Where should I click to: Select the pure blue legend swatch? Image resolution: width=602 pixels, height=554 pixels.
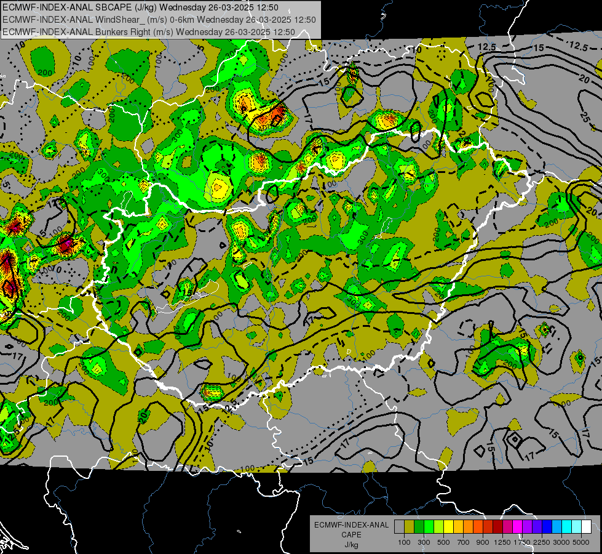547,526
